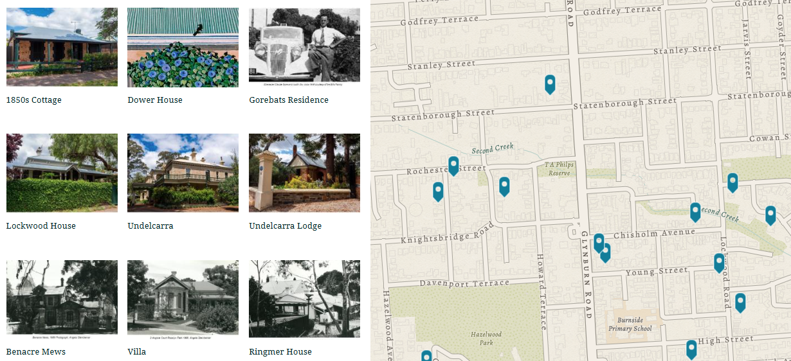View the Gorebats Residence vintage car photo
791x361 pixels.
[304, 45]
